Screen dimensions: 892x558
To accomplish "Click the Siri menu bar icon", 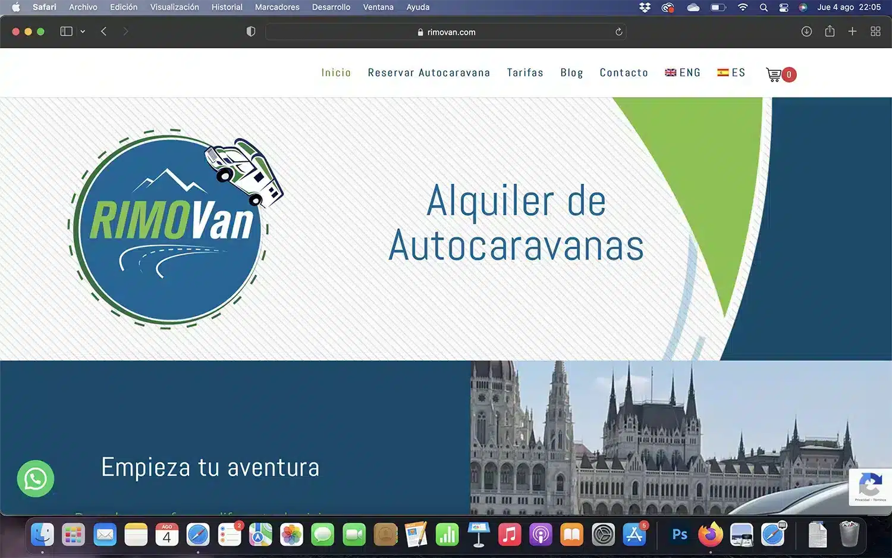I will (x=803, y=7).
